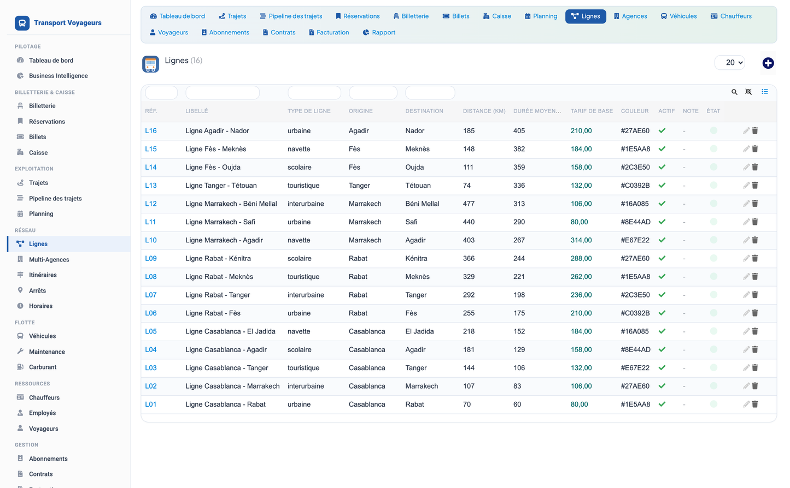The height and width of the screenshot is (488, 790).
Task: Click the state indicator for line L15
Action: coord(713,149)
